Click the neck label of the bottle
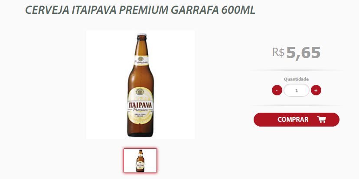This screenshot has height=179, width=359. click(141, 60)
